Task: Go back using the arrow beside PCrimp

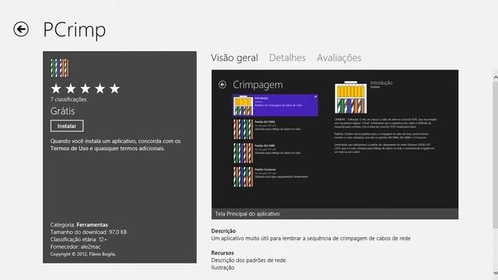Action: pyautogui.click(x=21, y=30)
